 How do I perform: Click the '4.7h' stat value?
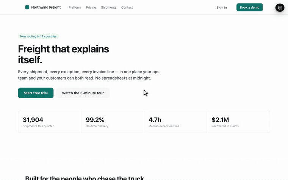coord(155,120)
